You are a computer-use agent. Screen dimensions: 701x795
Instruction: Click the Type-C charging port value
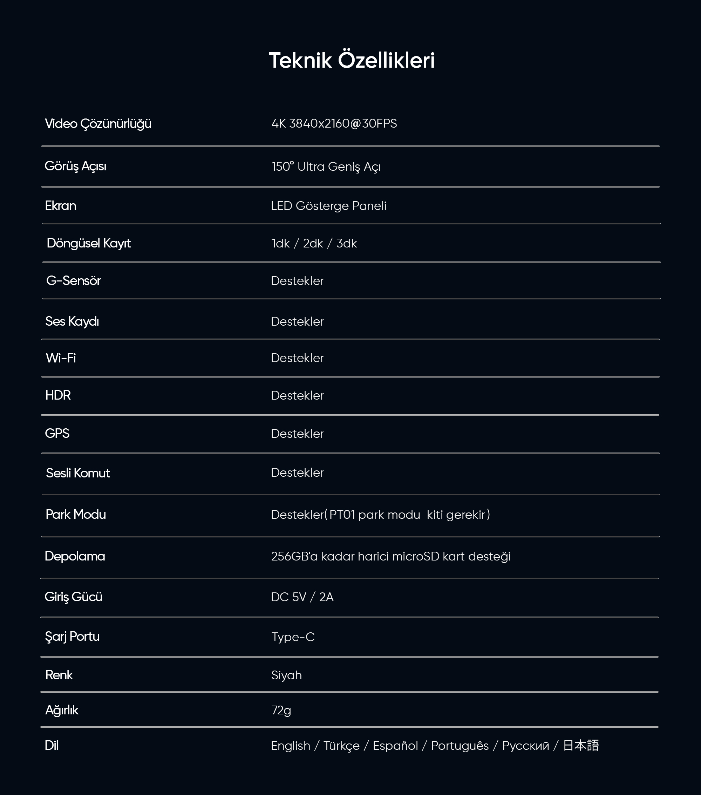tap(293, 637)
